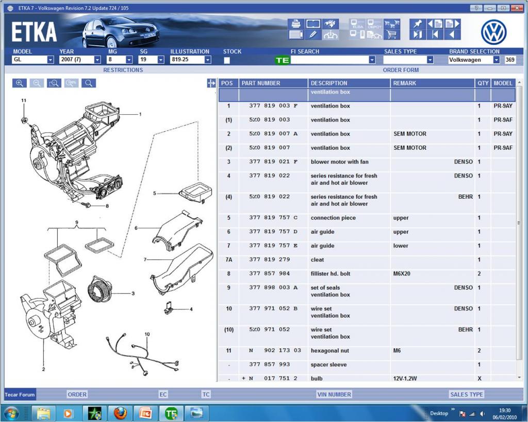This screenshot has height=422, width=528.
Task: Go to previous page icon
Action: (435, 24)
